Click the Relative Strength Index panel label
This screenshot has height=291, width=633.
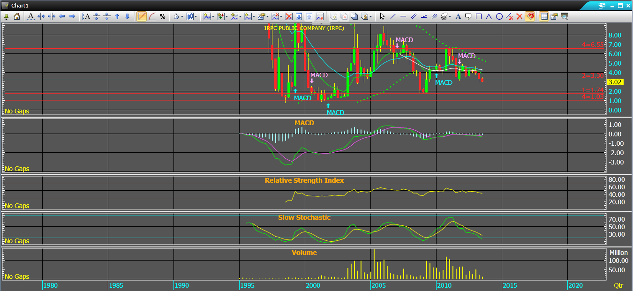(x=304, y=180)
